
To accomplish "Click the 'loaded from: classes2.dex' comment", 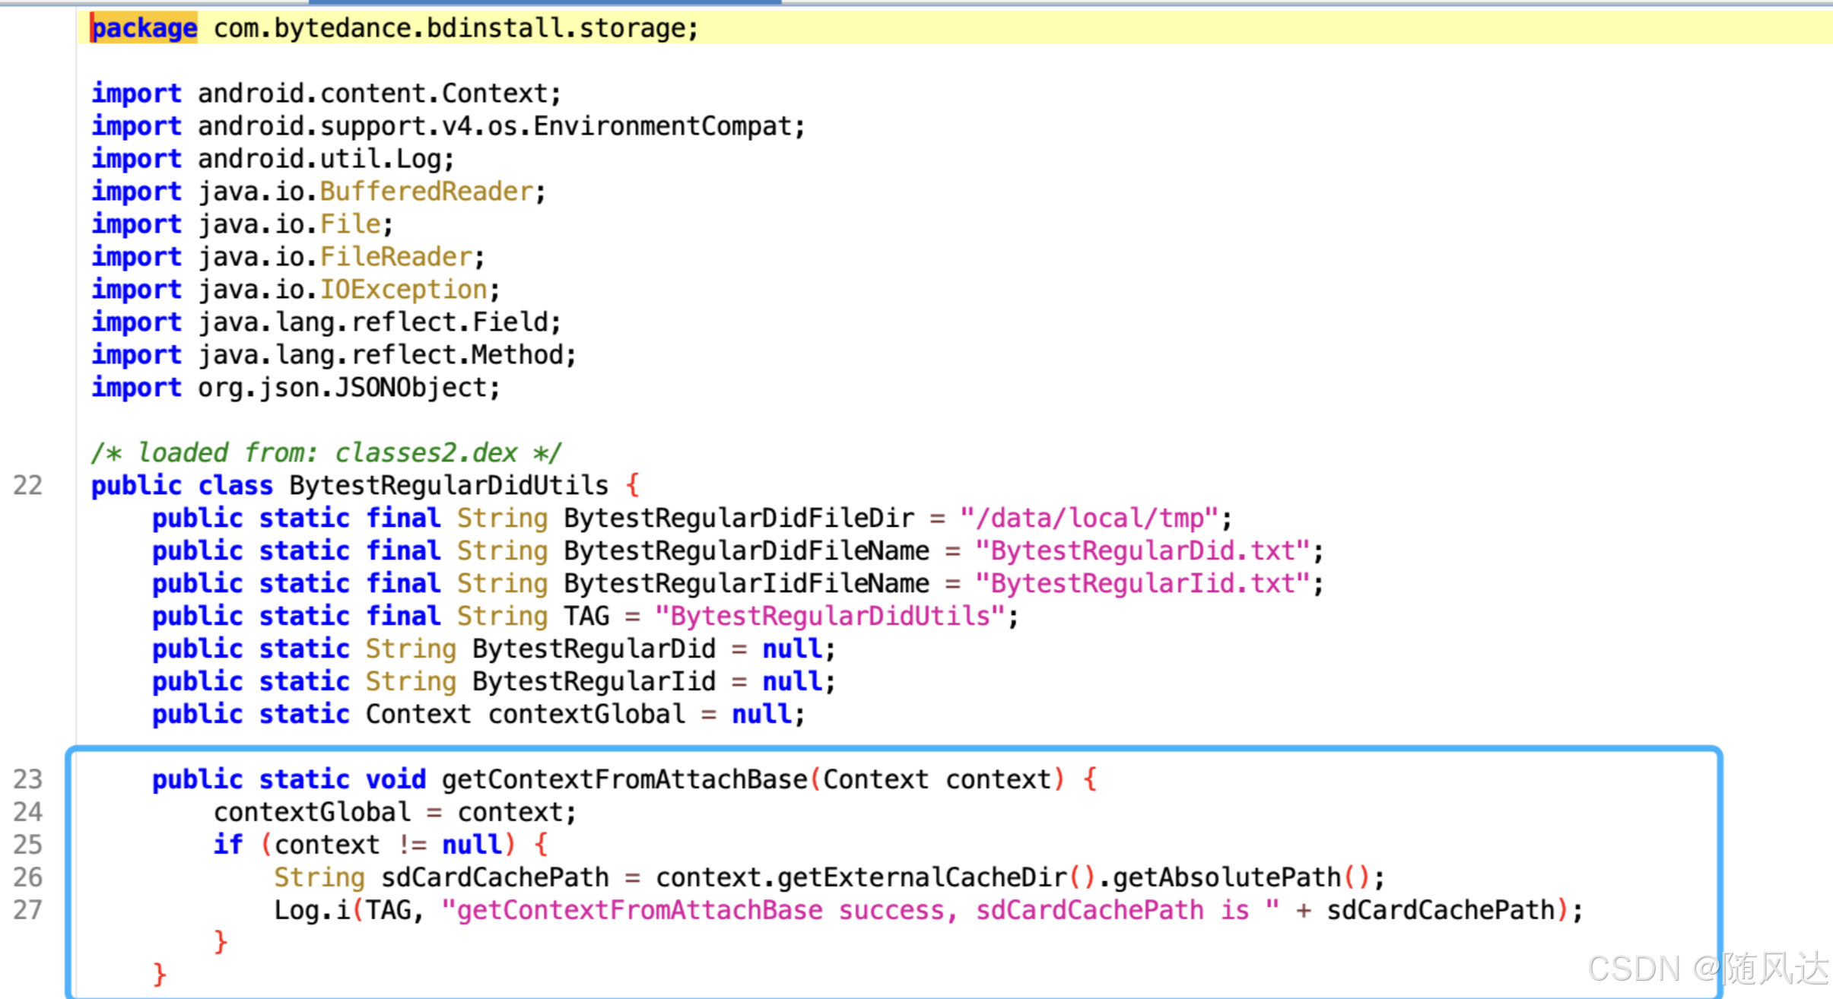I will [x=327, y=453].
